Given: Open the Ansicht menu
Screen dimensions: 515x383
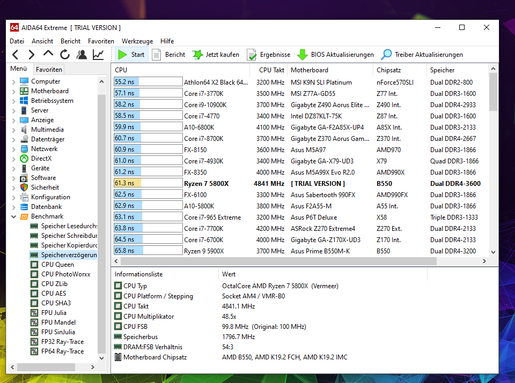Looking at the screenshot, I should [x=42, y=41].
